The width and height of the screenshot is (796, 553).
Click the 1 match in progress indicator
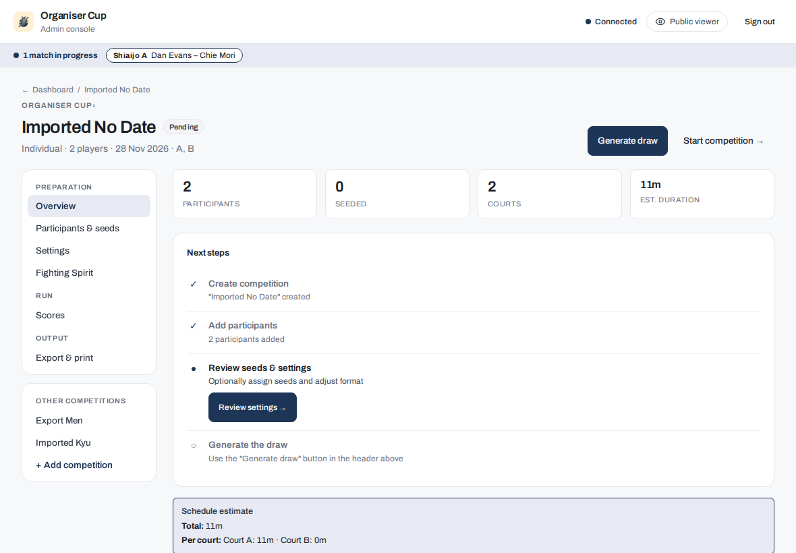pyautogui.click(x=55, y=55)
